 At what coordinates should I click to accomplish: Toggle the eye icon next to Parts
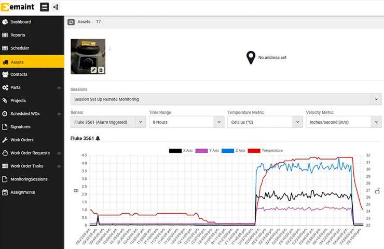pos(59,88)
